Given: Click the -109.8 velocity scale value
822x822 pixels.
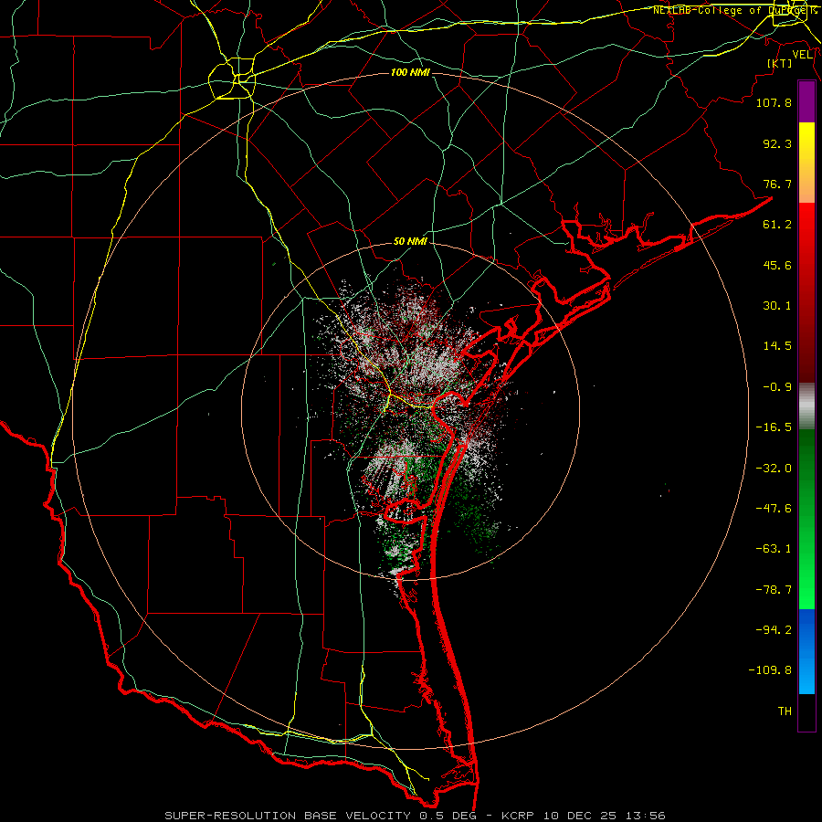Looking at the screenshot, I should (770, 670).
